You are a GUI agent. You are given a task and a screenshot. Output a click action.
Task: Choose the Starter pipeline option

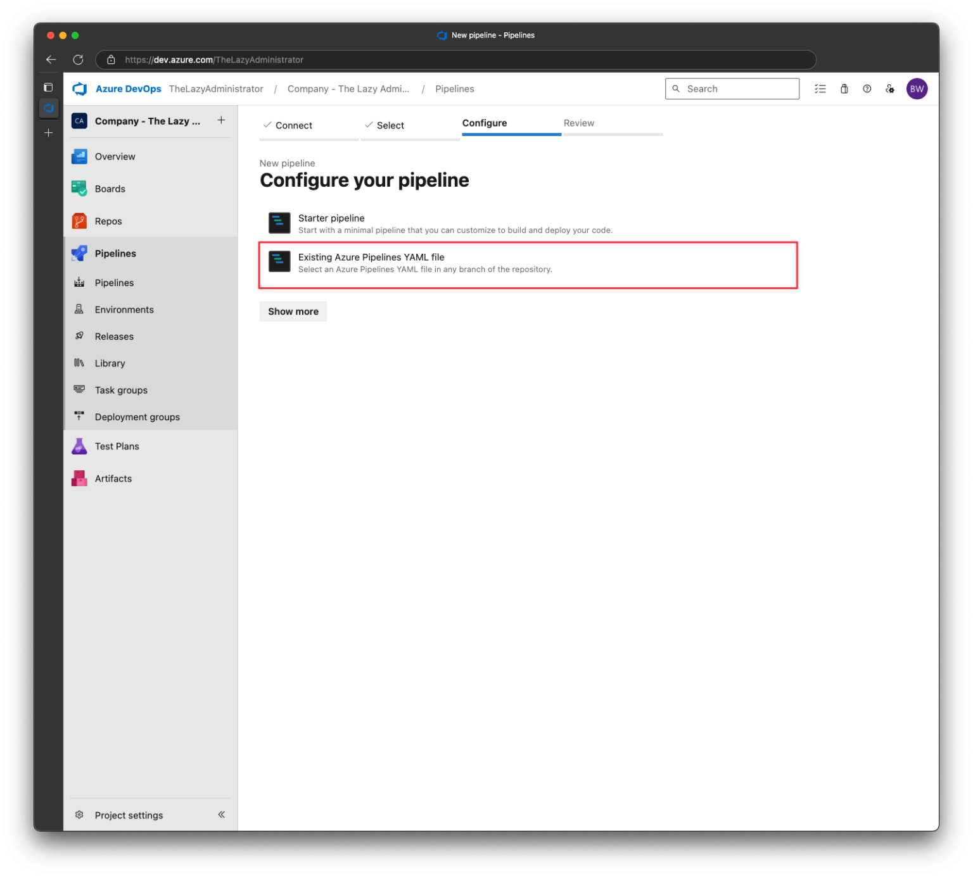(528, 223)
